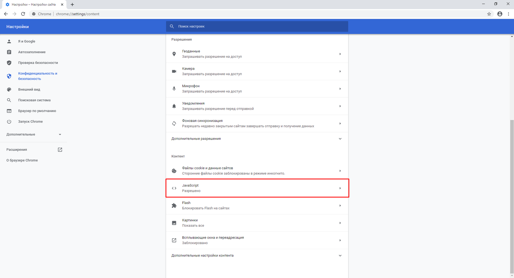Open new tab with plus icon
The width and height of the screenshot is (514, 278).
click(72, 4)
